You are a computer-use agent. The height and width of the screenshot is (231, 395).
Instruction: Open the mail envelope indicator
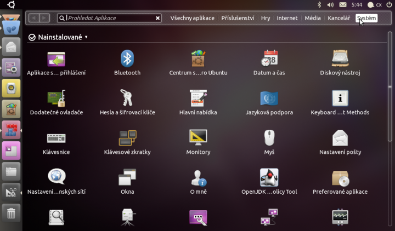343,4
